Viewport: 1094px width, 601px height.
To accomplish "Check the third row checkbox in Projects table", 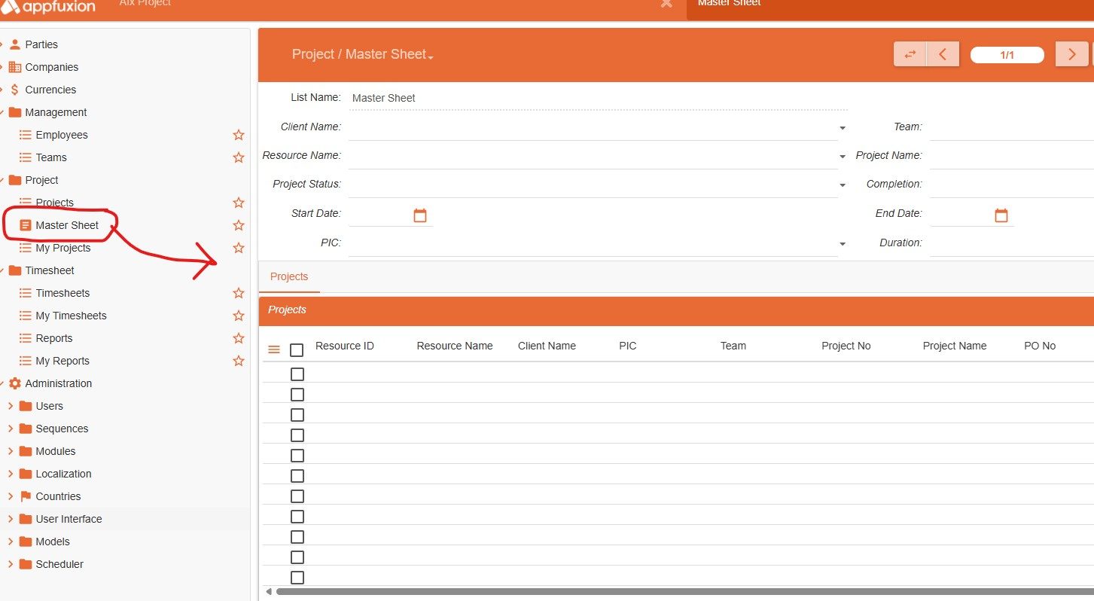I will (297, 415).
